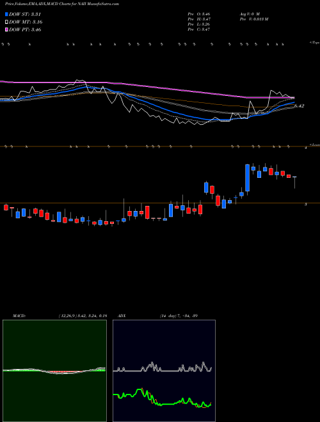Click the blue DOW ST legend swatch
The image size is (320, 422).
coord(6,14)
